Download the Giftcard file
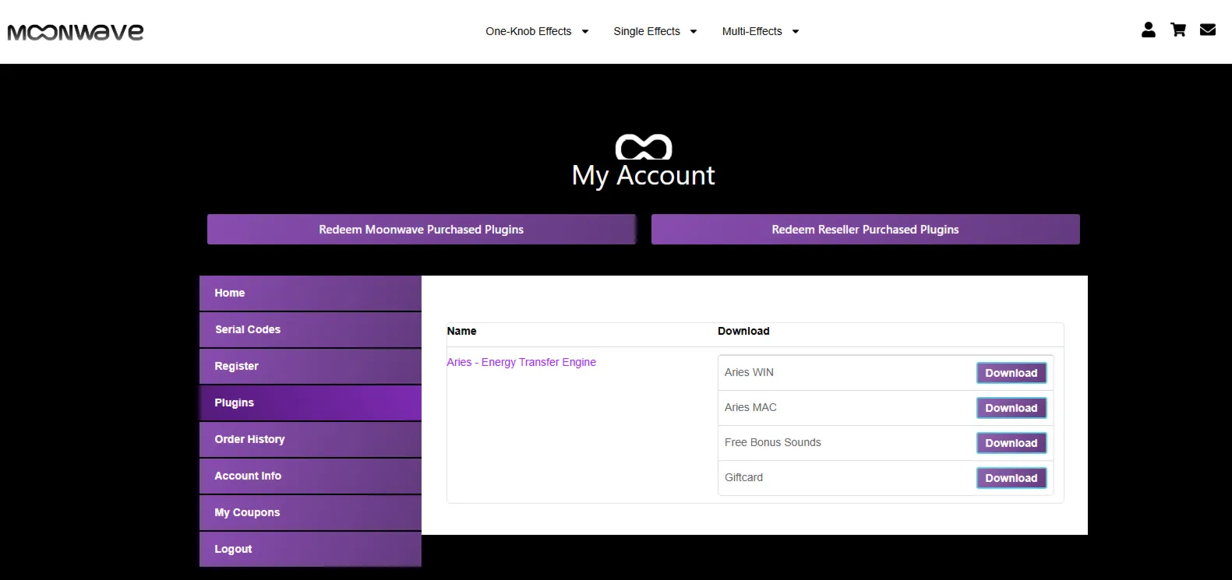This screenshot has width=1232, height=580. coord(1011,478)
